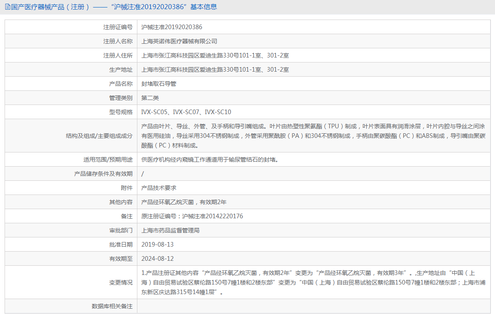495x317 pixels.
Task: Click the 产品经环氧乙烷灭菌，有效期2年 value
Action: point(184,202)
